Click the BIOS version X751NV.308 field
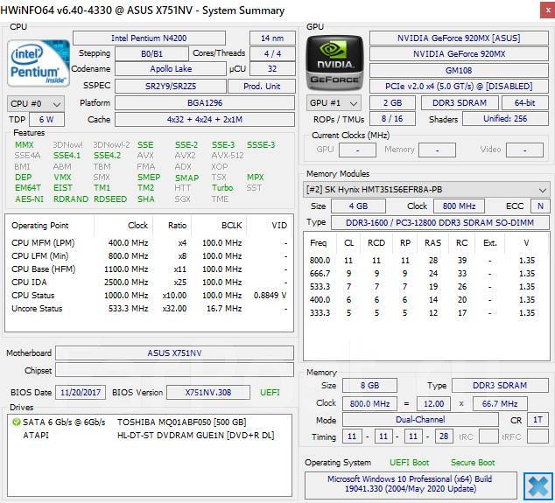The width and height of the screenshot is (555, 503). point(208,392)
